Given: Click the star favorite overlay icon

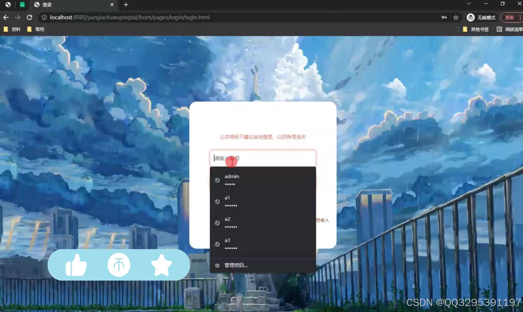Looking at the screenshot, I should coord(161,265).
